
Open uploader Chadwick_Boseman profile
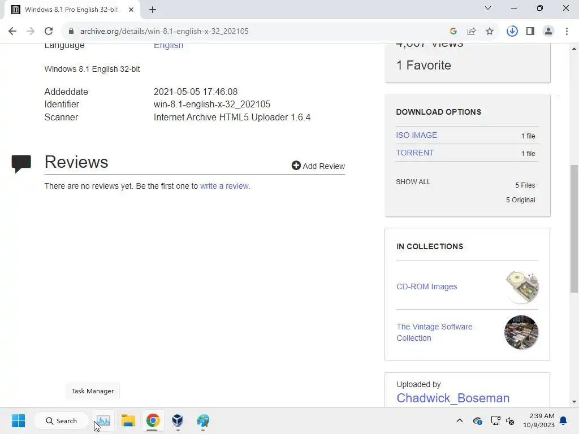[453, 398]
